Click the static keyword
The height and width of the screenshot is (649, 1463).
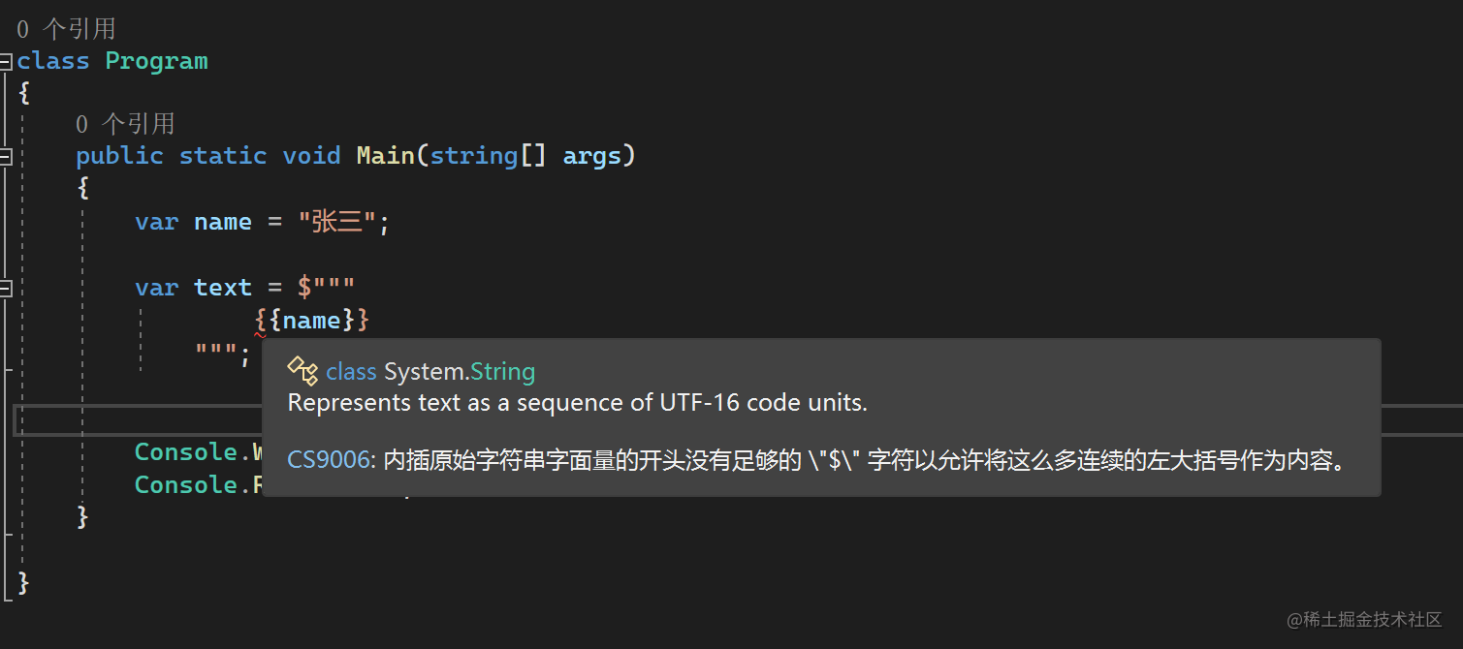(222, 156)
